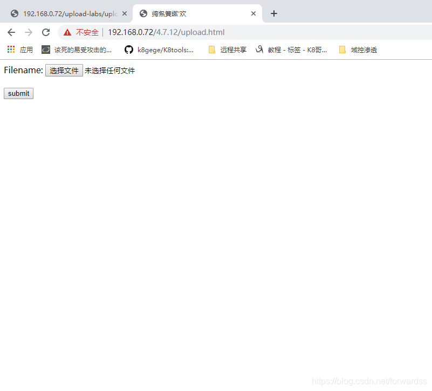Open the 该死的易受攻击的 bookmark
Image resolution: width=432 pixels, height=391 pixels.
(x=77, y=50)
